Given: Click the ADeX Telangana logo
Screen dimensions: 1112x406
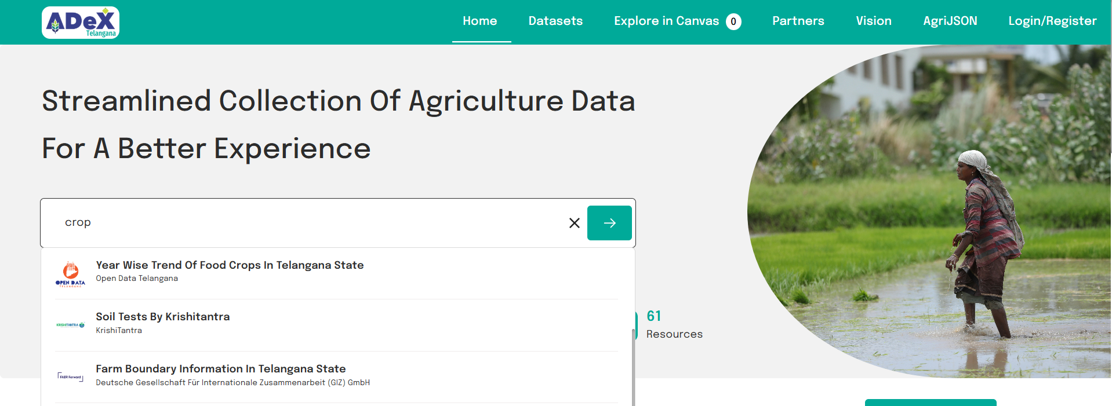Looking at the screenshot, I should [x=81, y=23].
